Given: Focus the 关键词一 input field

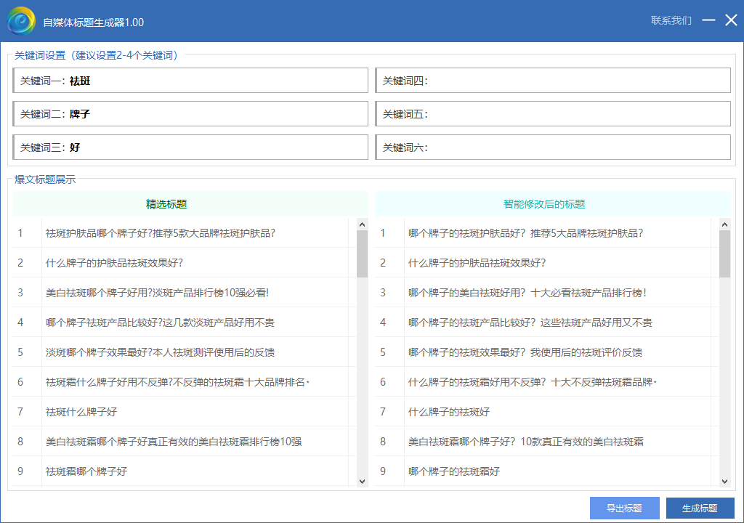Looking at the screenshot, I should [x=217, y=81].
